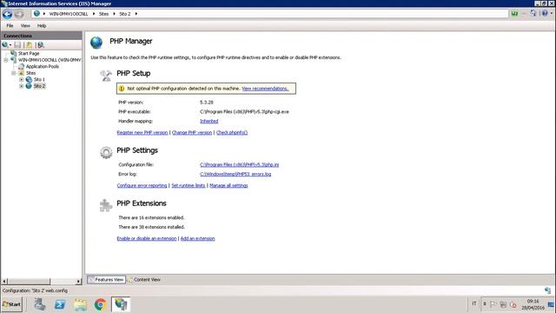Open the Help menu
Viewport: 556px width, 313px height.
click(x=42, y=25)
